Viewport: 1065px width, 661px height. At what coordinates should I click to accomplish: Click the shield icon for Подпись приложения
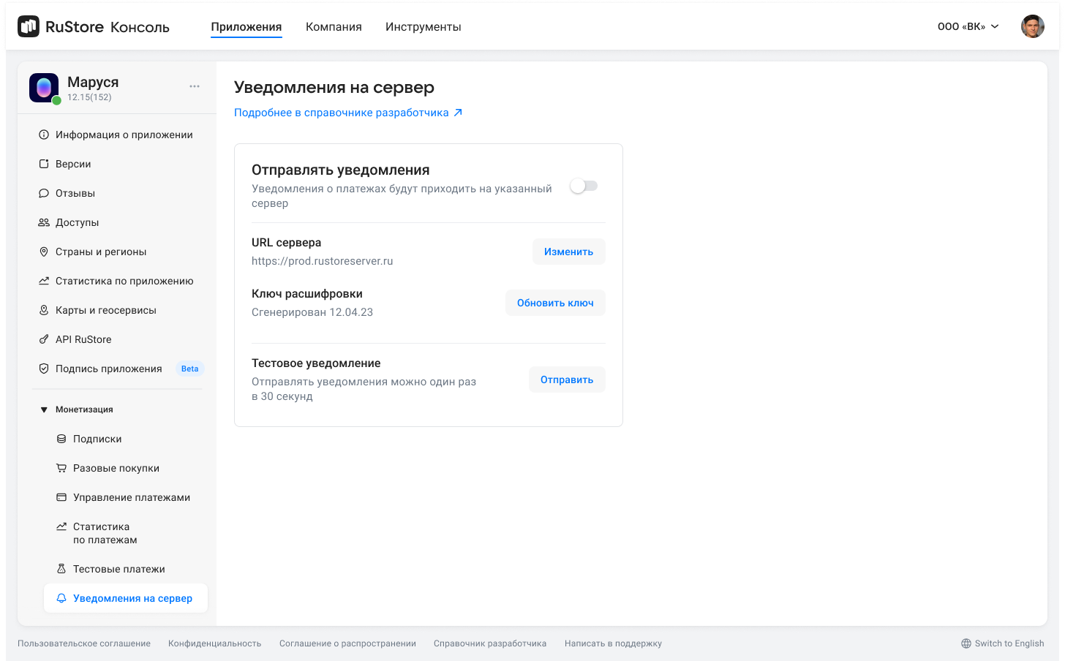point(44,369)
